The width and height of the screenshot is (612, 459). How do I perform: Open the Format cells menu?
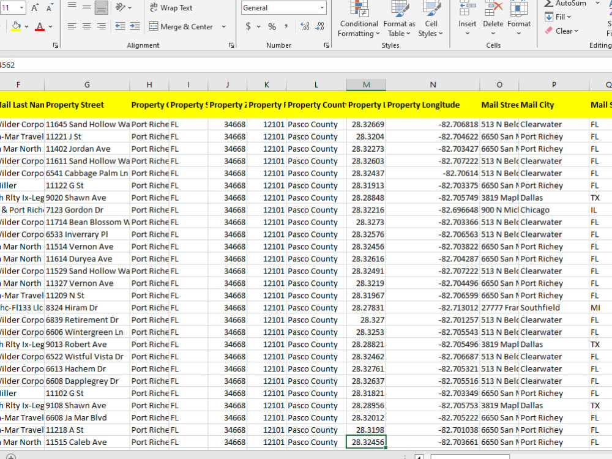pyautogui.click(x=519, y=19)
